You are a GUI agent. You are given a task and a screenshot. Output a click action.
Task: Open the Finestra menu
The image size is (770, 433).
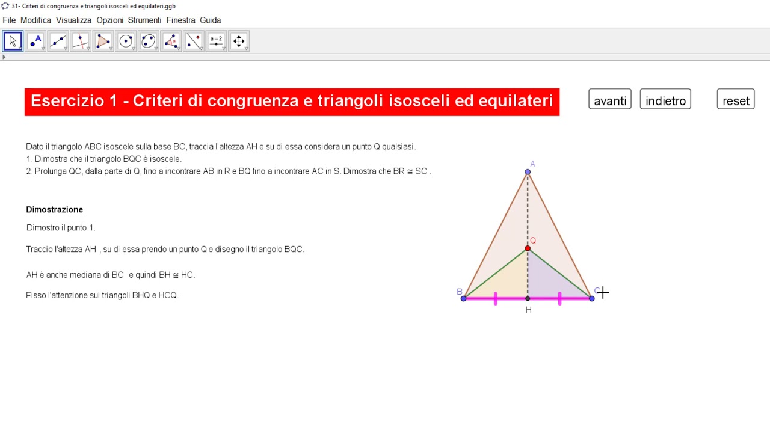tap(181, 20)
